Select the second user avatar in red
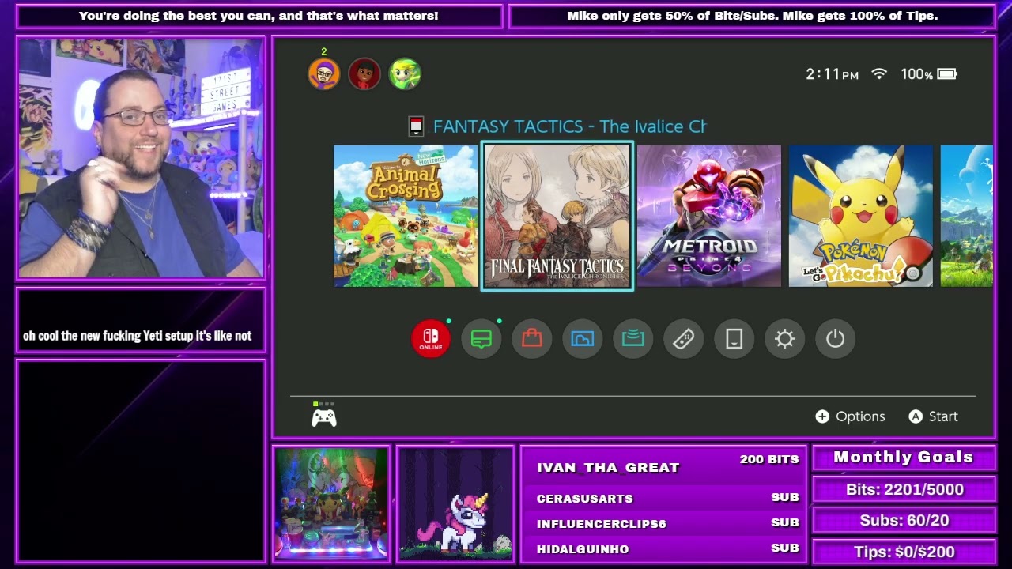 (364, 74)
